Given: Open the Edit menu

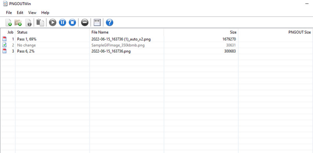Looking at the screenshot, I should click(x=20, y=13).
